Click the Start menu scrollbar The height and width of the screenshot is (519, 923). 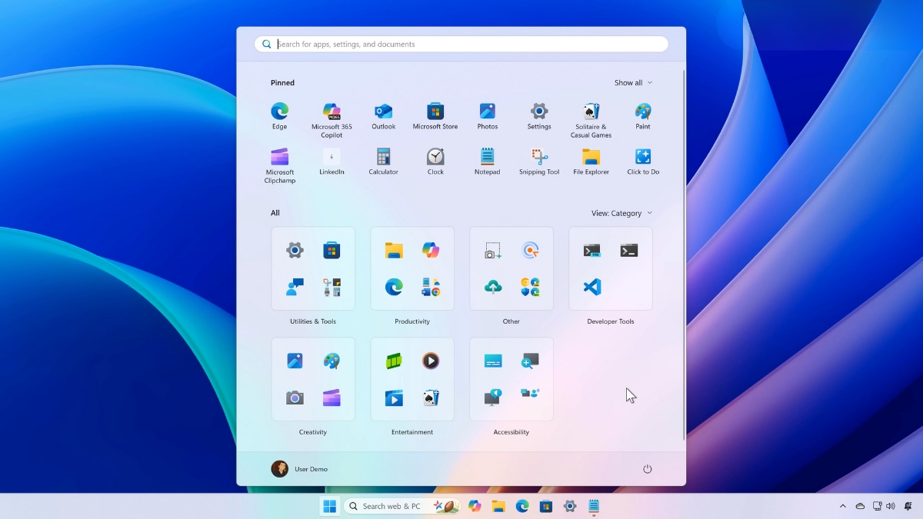[684, 254]
